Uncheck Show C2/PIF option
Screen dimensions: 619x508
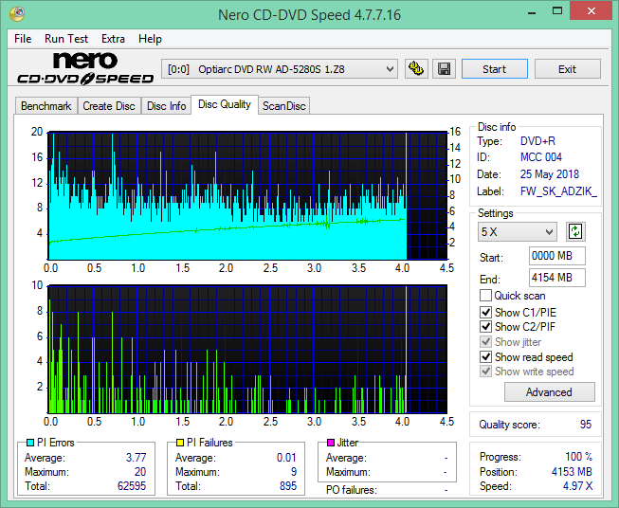485,326
